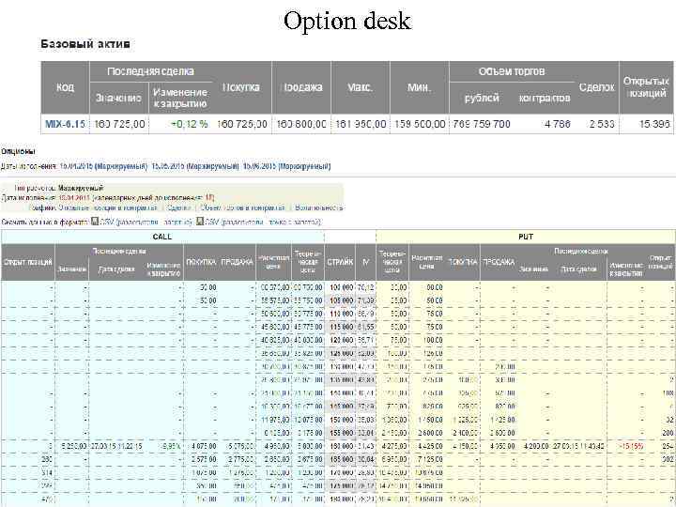Image resolution: width=676 pixels, height=507 pixels.
Task: Select the 15.04.2015 expiration date link
Action: pos(103,166)
